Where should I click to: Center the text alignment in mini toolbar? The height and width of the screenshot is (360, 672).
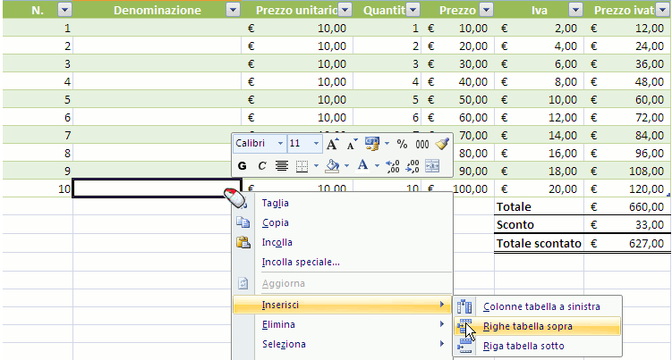pyautogui.click(x=282, y=166)
